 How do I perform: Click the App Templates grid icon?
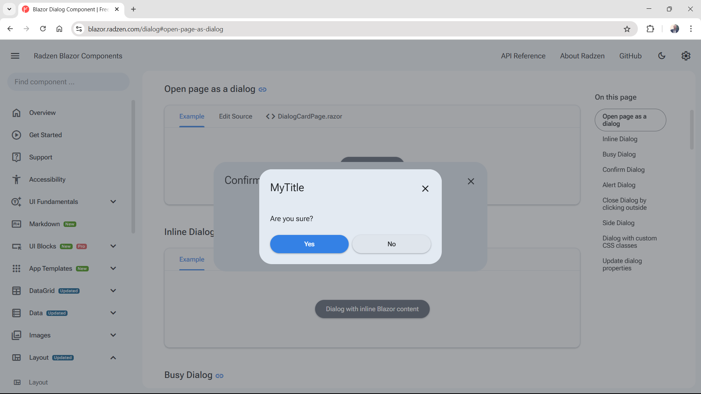pos(16,269)
